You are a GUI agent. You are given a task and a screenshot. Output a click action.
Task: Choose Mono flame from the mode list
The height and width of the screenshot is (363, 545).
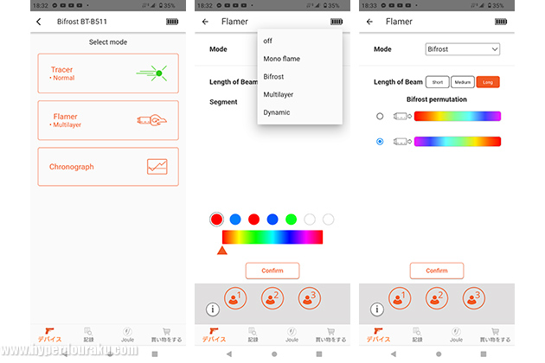(x=282, y=58)
